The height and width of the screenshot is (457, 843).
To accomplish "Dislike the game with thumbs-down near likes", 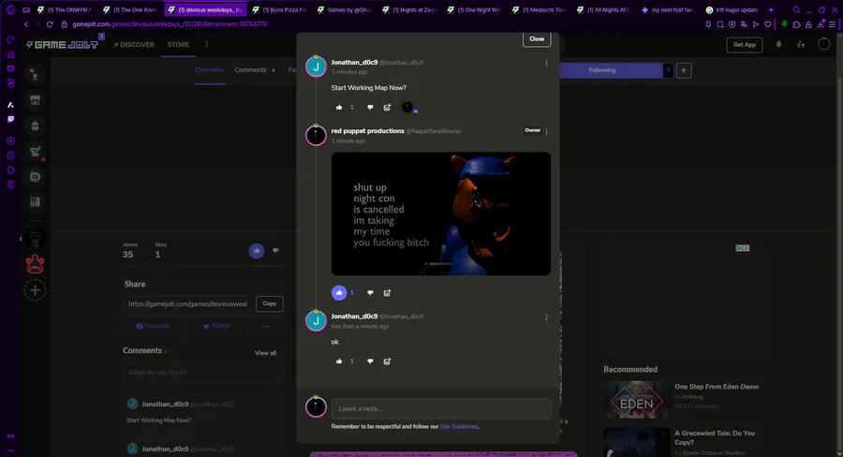I will tap(275, 251).
